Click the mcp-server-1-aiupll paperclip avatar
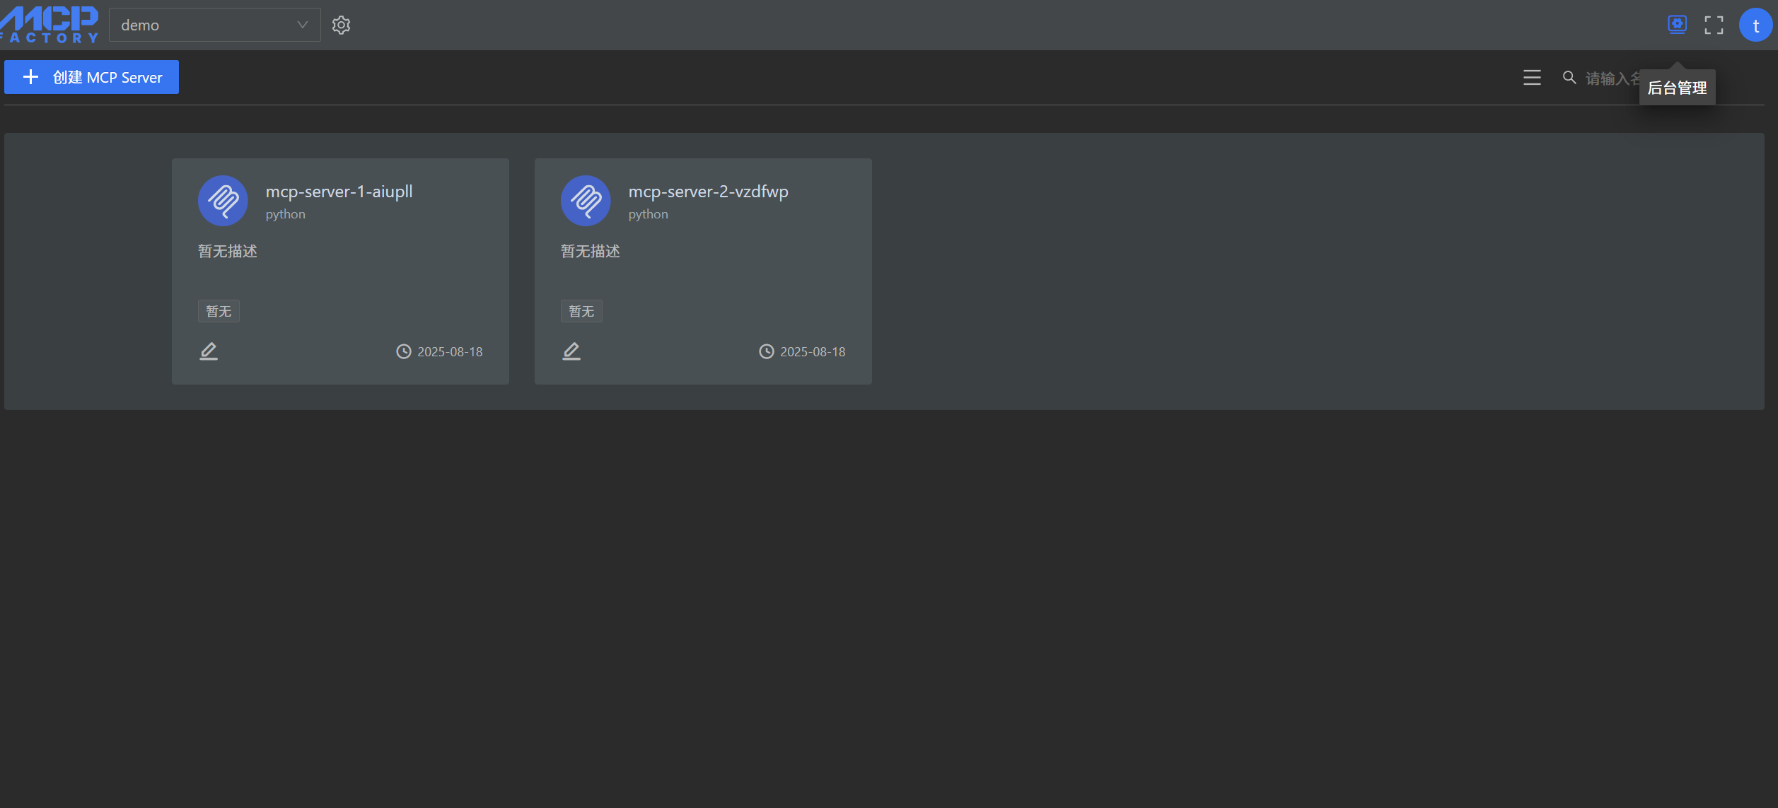This screenshot has height=808, width=1778. coord(223,201)
